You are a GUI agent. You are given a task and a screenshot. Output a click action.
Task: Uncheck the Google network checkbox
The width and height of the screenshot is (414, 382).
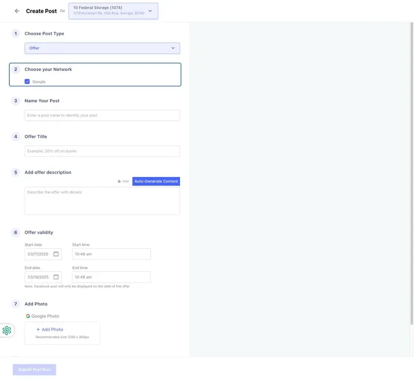click(x=27, y=82)
